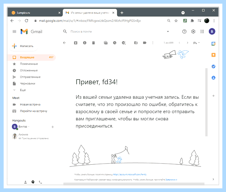
Task: Open account.microsoft.com/family link
Action: (130, 175)
